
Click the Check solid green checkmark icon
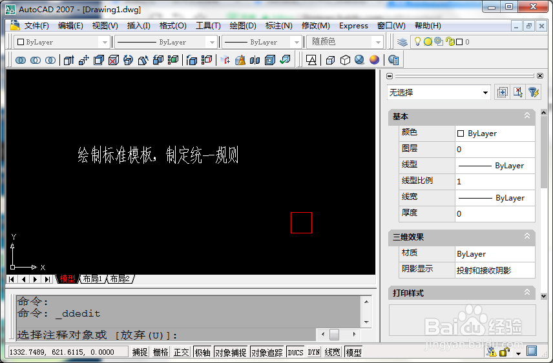point(285,60)
